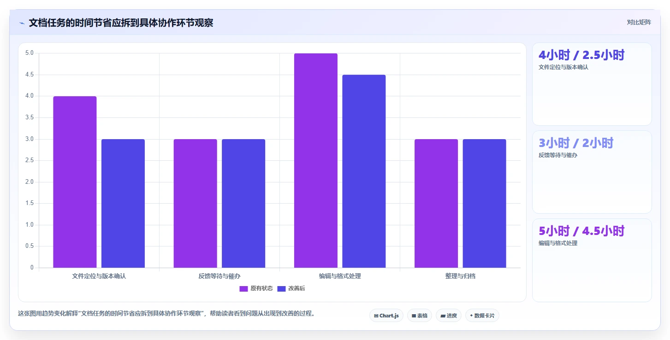Screen dimensions: 670x340
Task: Click the blue bar for 整理与归档
Action: [484, 203]
